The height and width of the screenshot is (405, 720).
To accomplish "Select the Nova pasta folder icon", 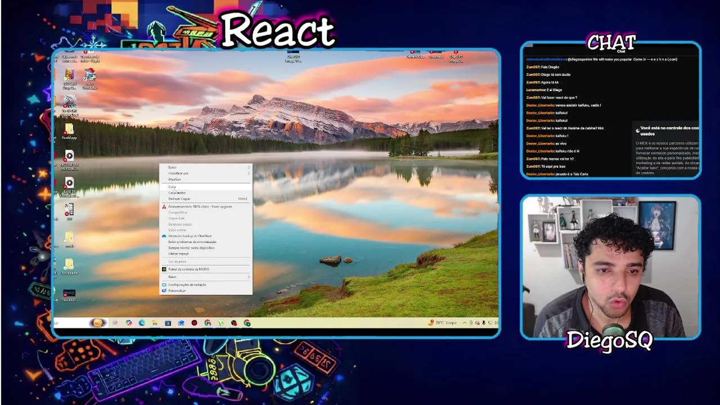I will tap(69, 266).
